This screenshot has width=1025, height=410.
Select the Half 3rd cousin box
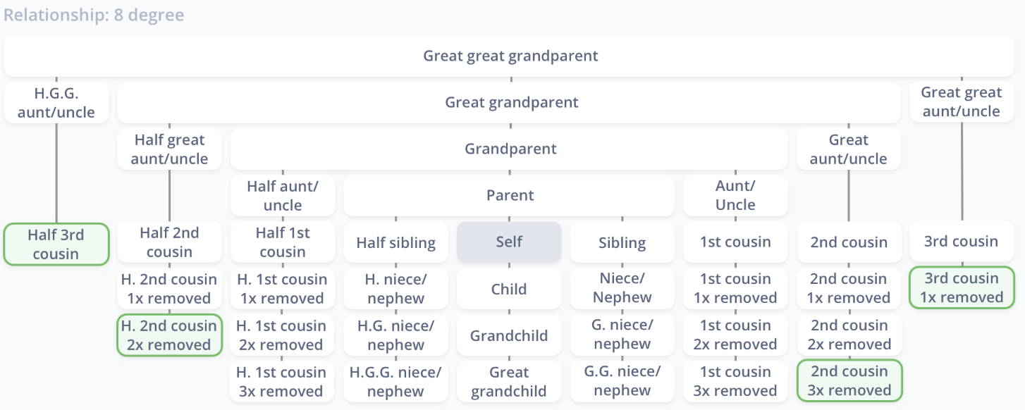click(x=56, y=244)
